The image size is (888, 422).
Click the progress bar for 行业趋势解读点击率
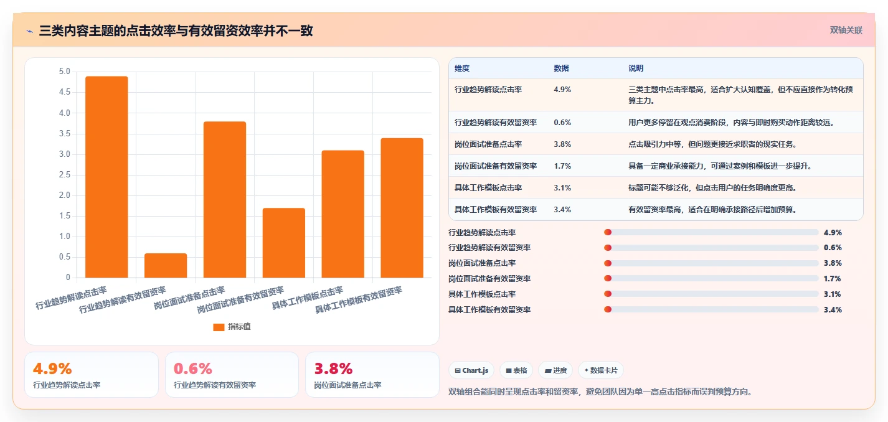[711, 232]
